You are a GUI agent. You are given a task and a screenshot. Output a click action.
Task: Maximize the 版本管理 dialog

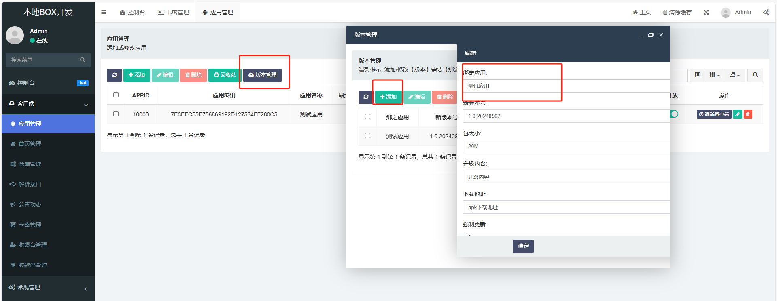pyautogui.click(x=651, y=35)
